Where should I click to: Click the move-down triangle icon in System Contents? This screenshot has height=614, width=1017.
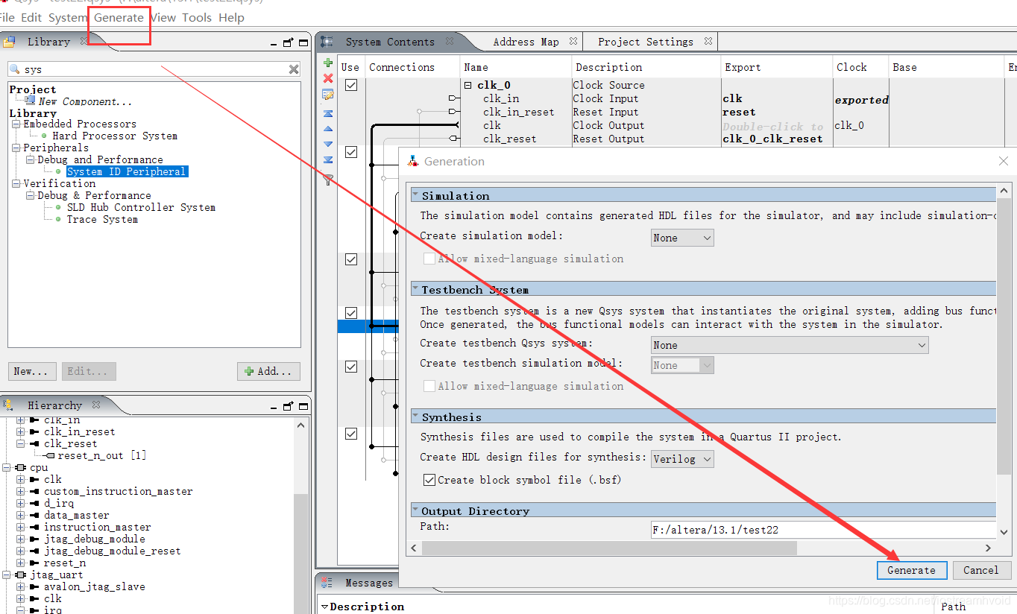328,144
